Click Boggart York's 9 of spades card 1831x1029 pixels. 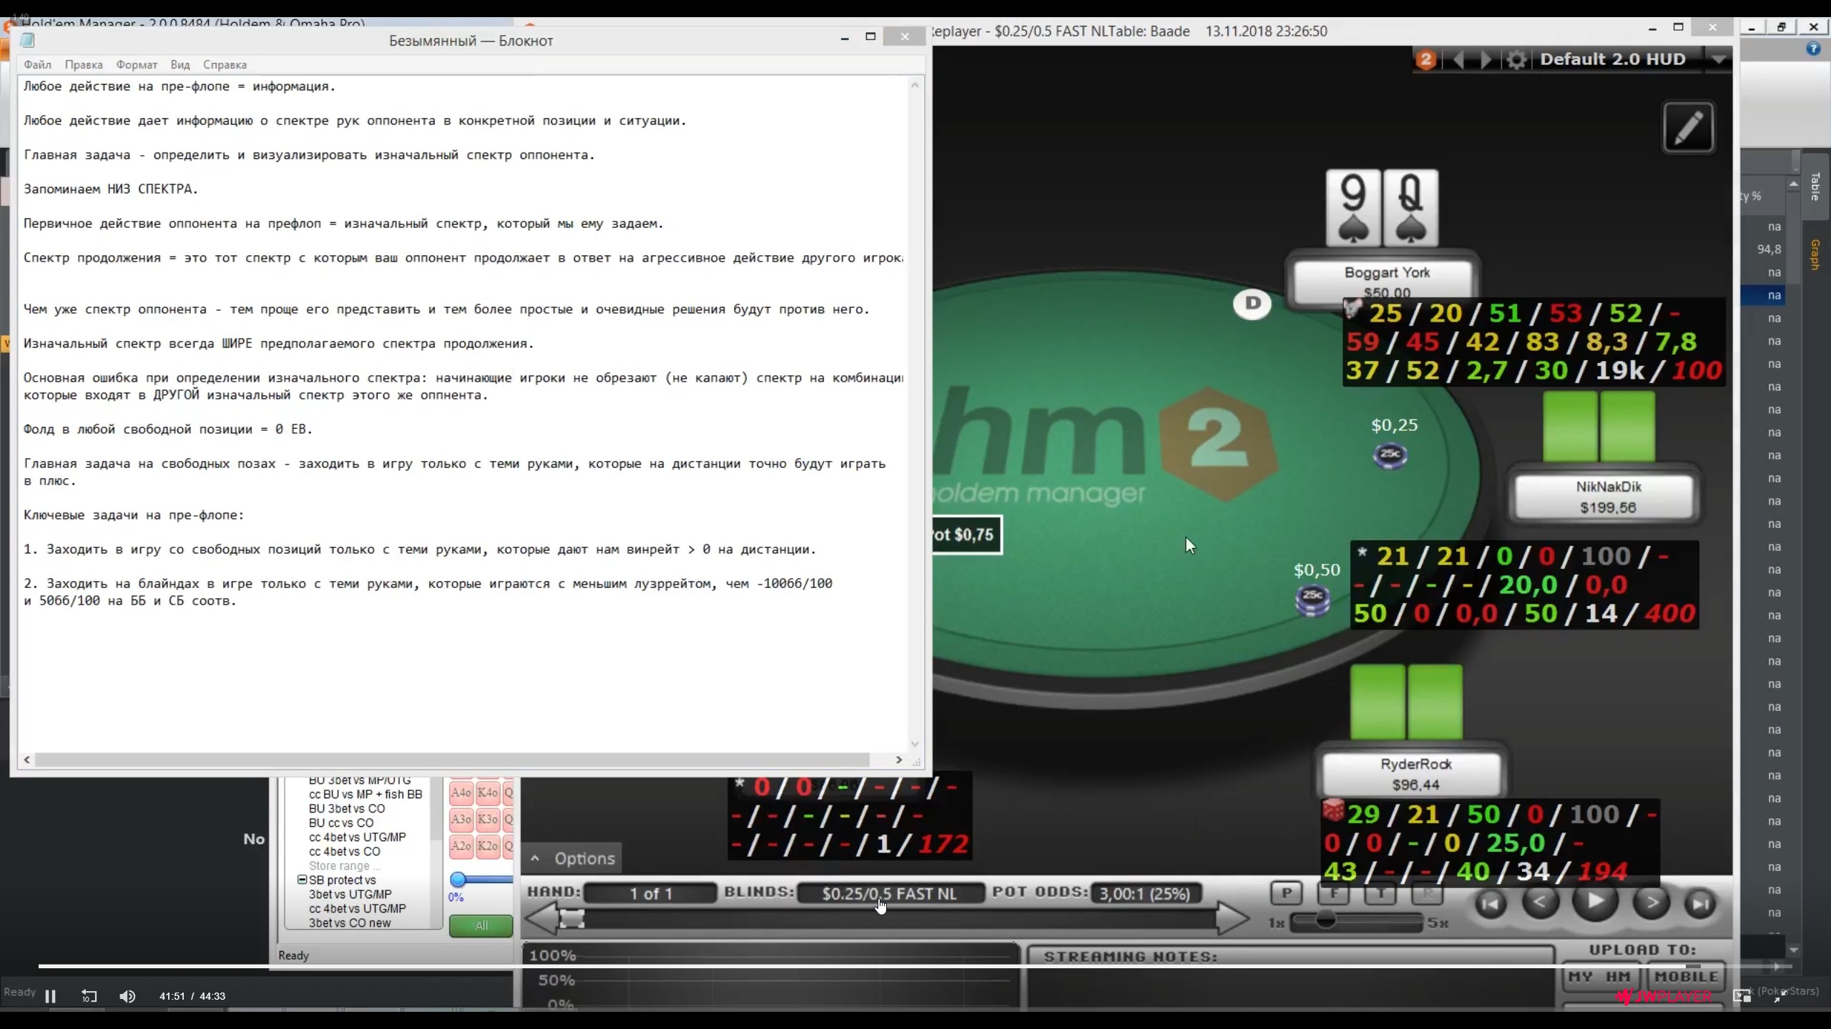coord(1353,208)
